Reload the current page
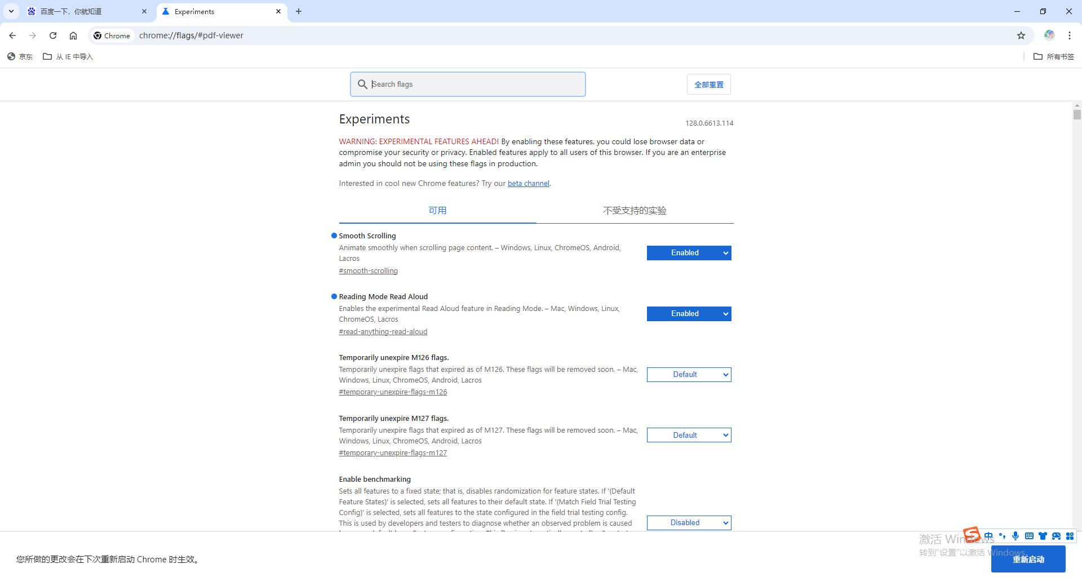 click(x=53, y=35)
